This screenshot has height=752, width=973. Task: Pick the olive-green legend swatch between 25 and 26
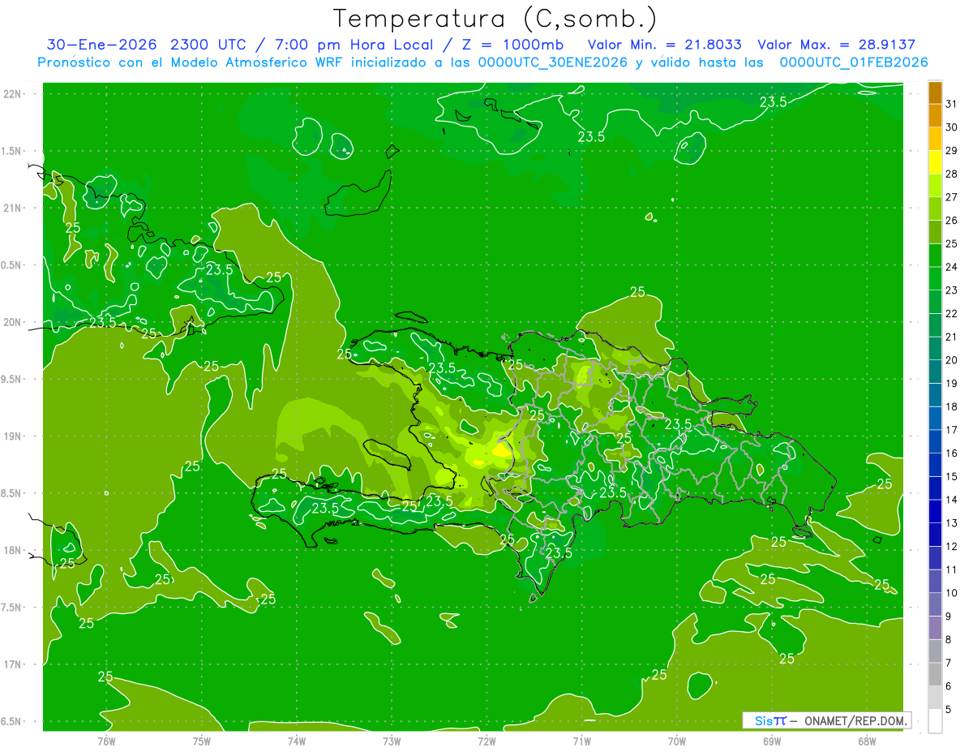[x=935, y=232]
